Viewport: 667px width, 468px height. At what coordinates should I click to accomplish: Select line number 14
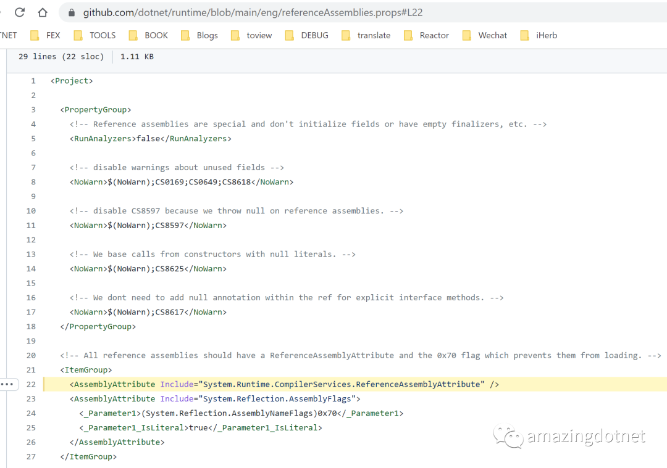pos(31,268)
